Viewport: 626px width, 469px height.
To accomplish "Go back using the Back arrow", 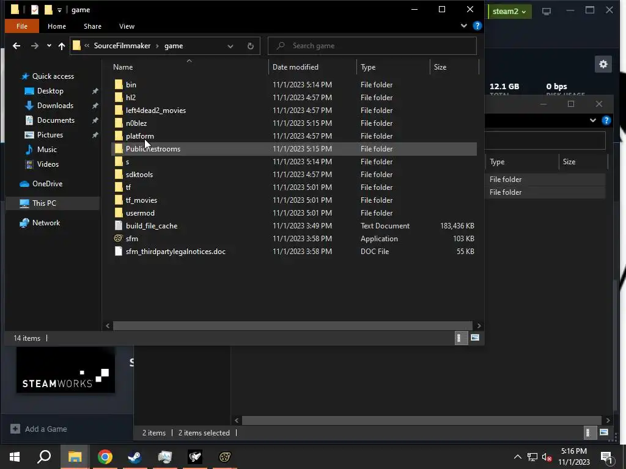I will coord(17,46).
